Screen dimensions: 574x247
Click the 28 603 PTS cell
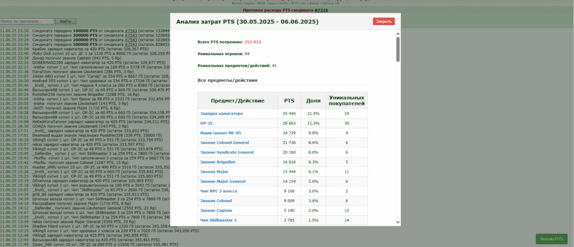(289, 123)
